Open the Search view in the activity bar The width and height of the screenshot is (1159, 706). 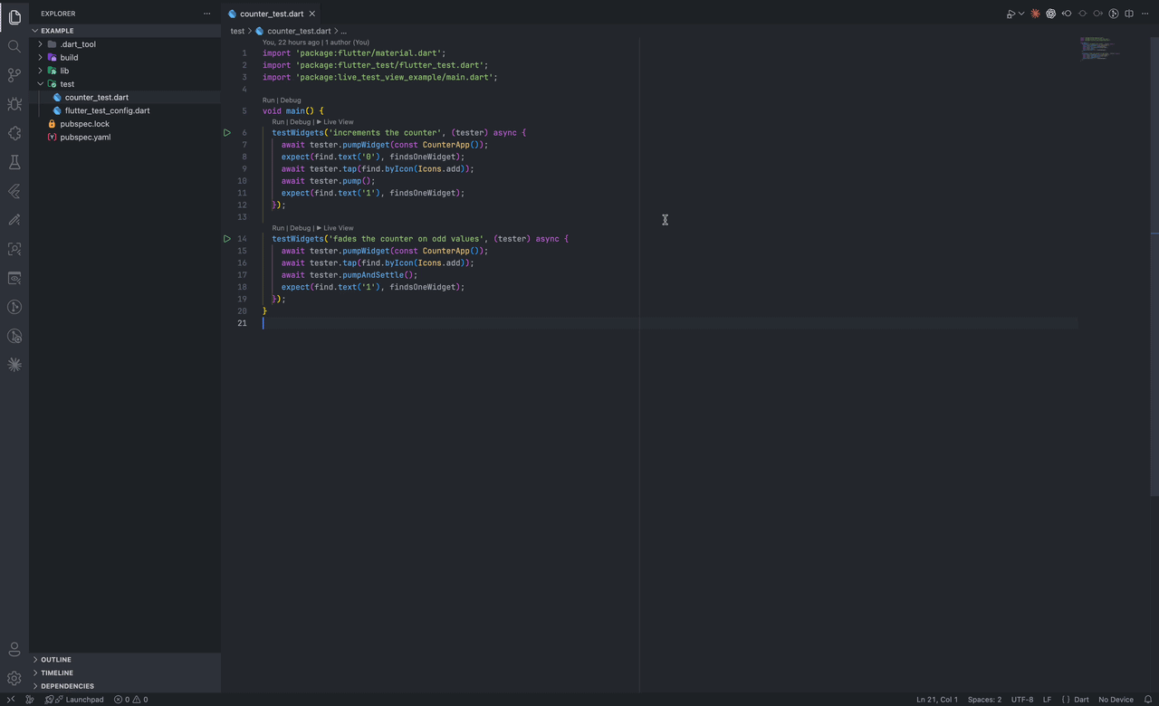coord(14,46)
